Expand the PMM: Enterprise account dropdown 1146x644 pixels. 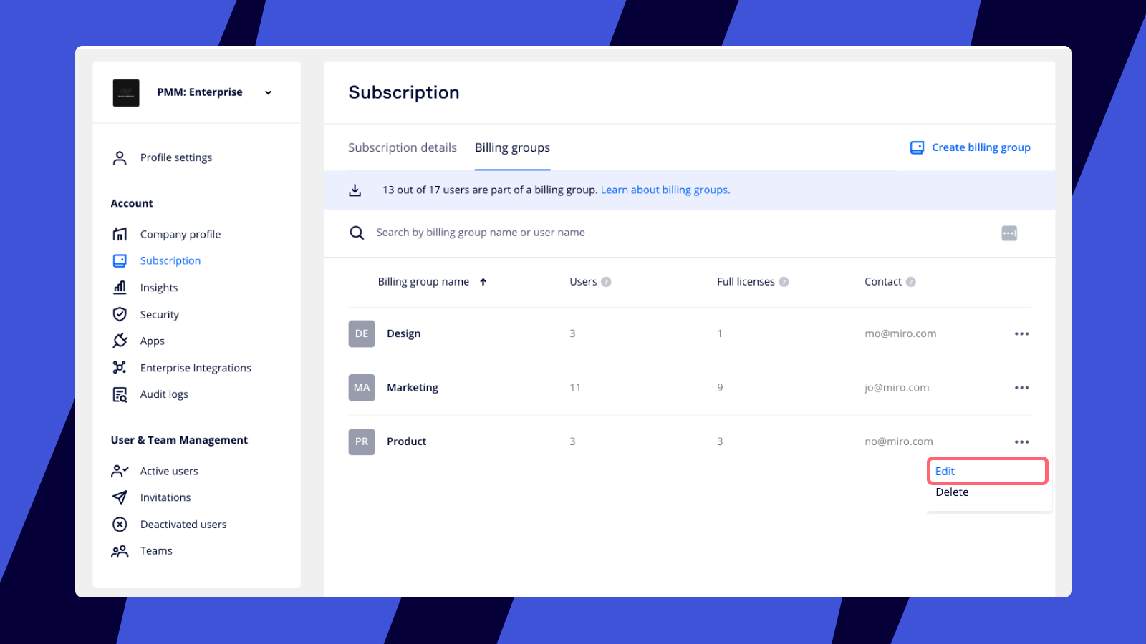268,92
